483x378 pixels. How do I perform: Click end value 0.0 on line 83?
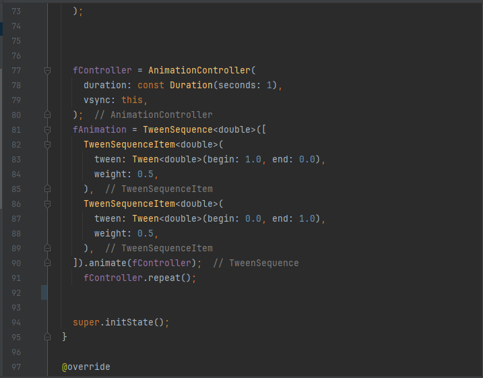tap(307, 159)
